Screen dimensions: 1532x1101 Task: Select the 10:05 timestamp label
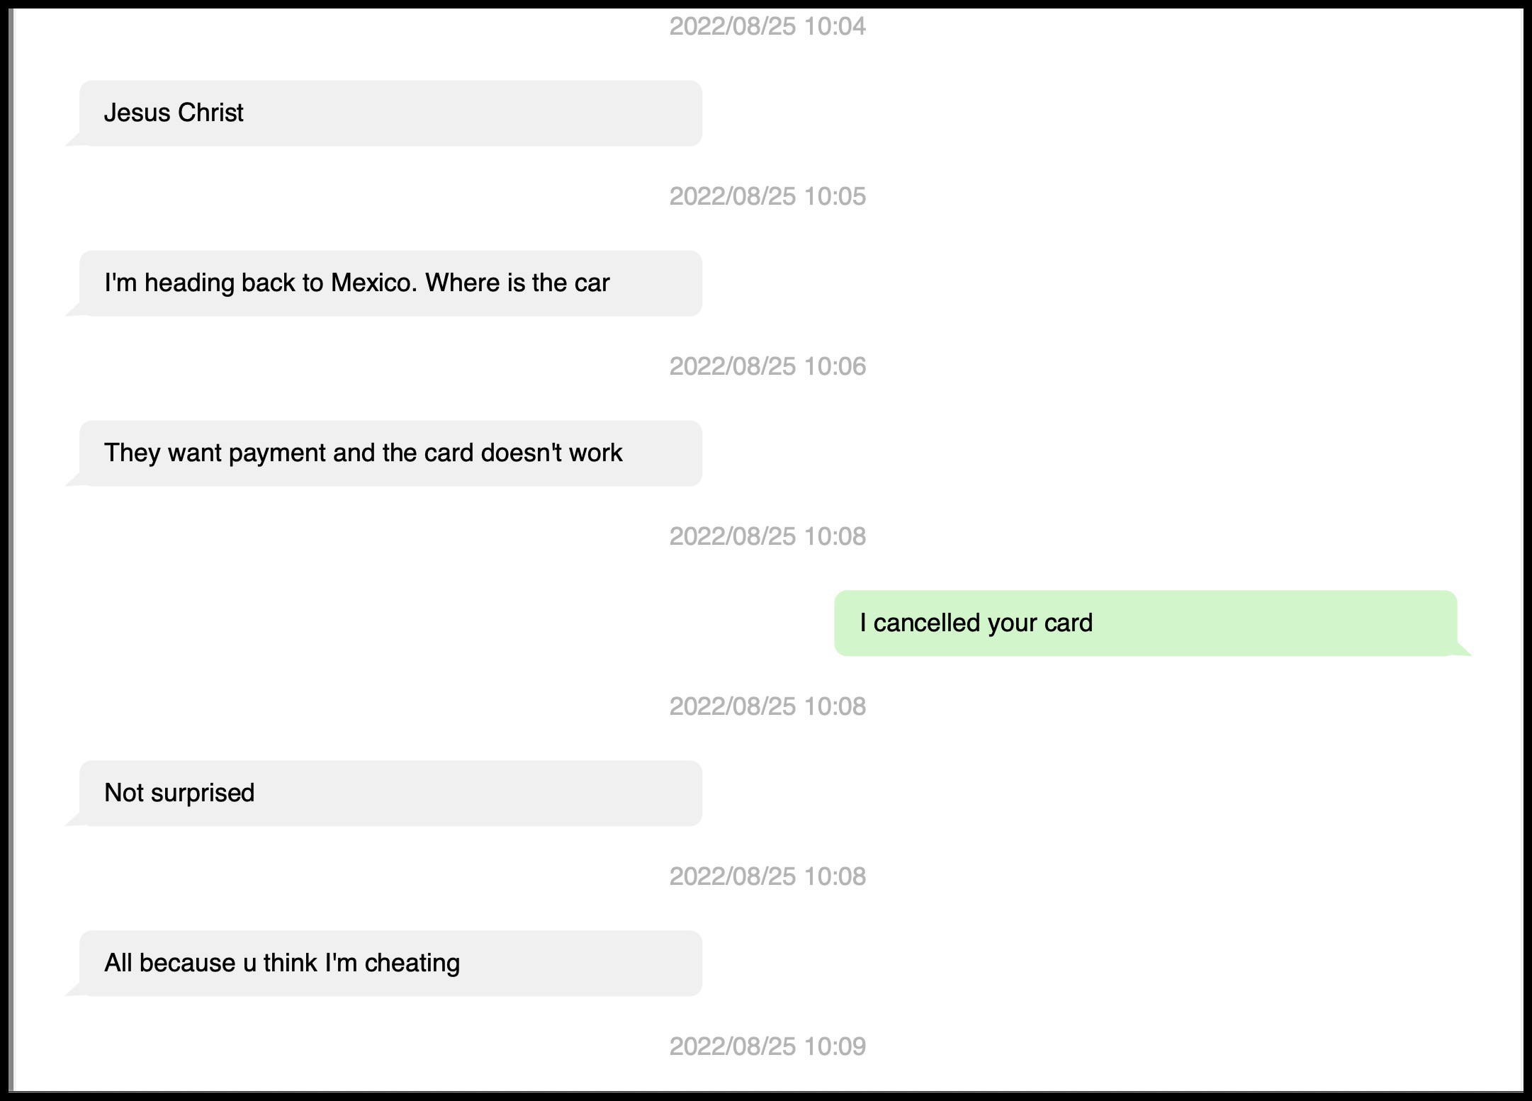click(x=767, y=196)
